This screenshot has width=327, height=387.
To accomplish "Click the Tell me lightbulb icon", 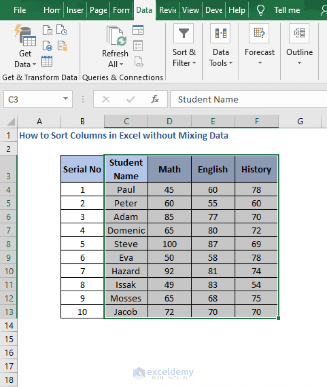I will click(261, 10).
